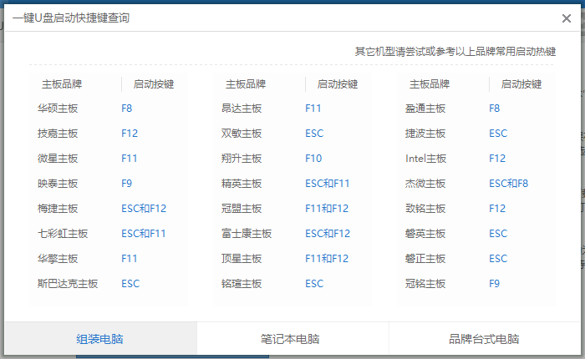Screen dimensions: 585x359
Task: Select the 品牌台式电脑 tab
Action: (x=484, y=340)
